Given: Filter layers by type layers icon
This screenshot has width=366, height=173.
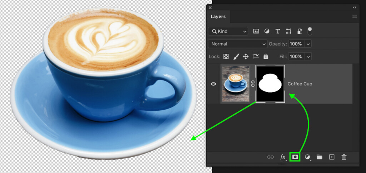Looking at the screenshot, I should coord(277,31).
